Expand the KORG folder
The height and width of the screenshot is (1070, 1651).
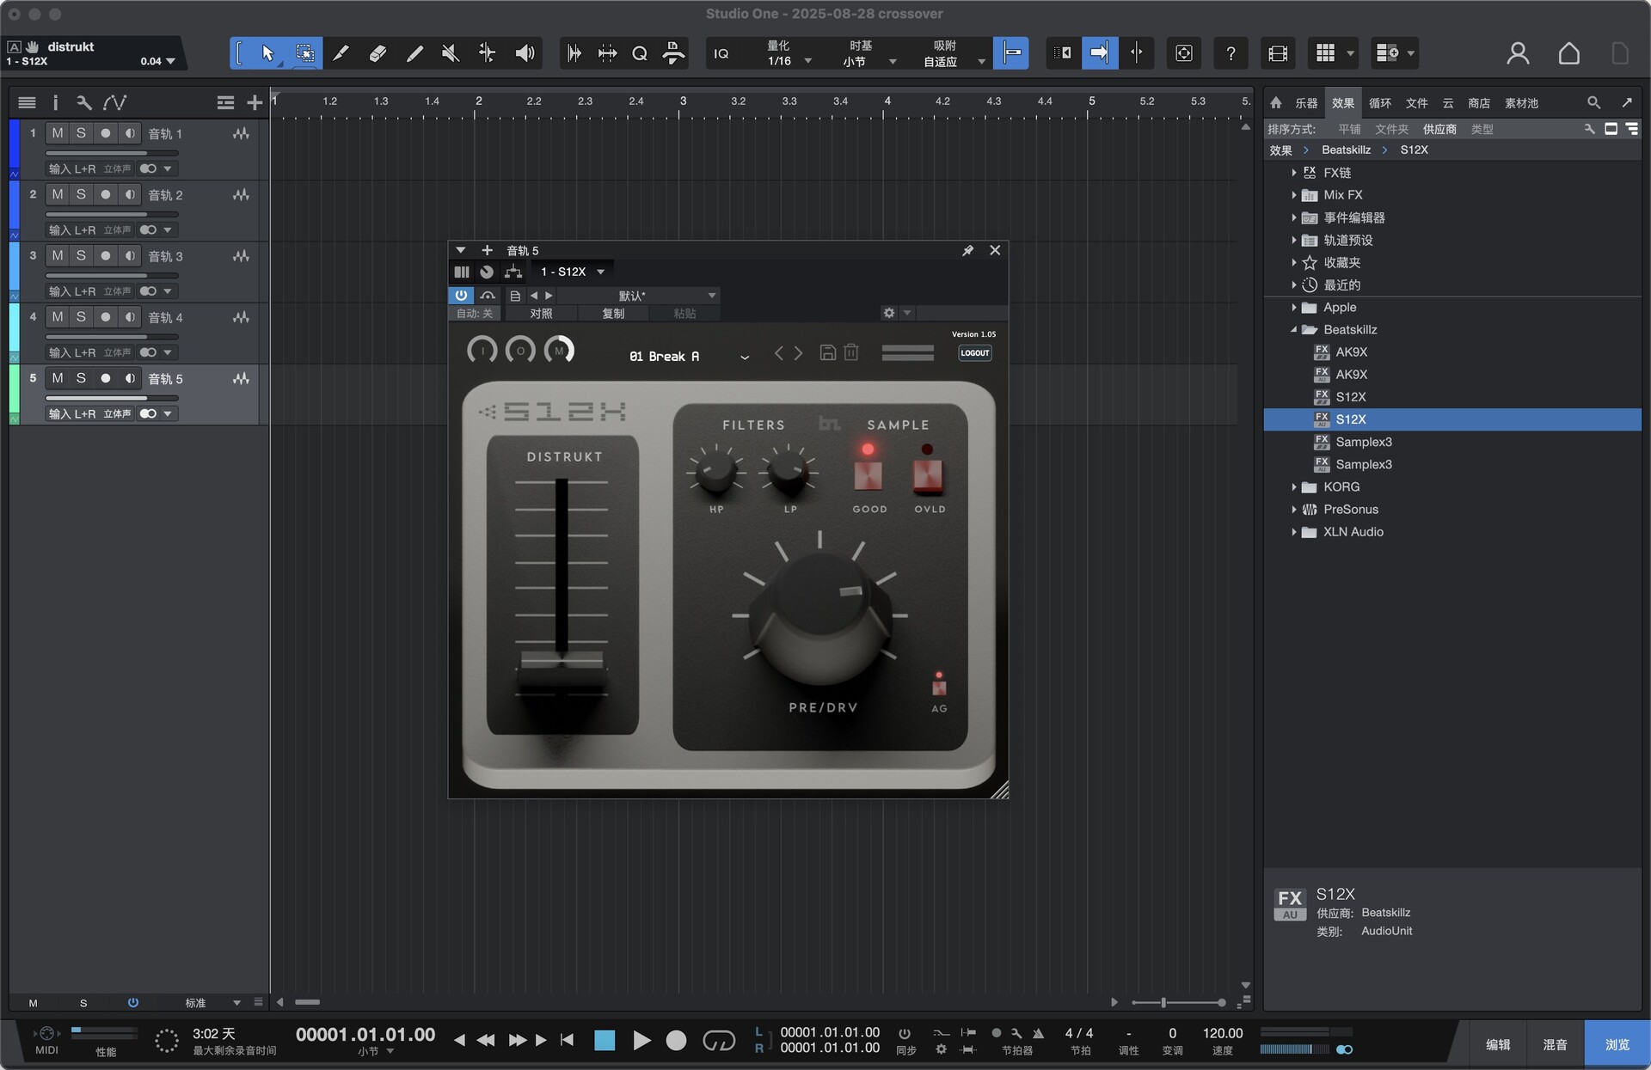click(x=1293, y=487)
